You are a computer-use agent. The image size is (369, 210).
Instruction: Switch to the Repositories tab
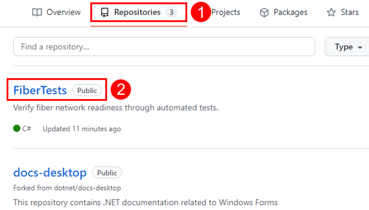tap(139, 12)
